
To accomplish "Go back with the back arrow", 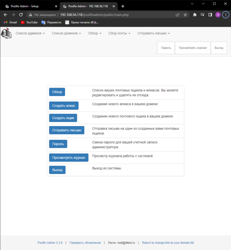I will point(5,15).
